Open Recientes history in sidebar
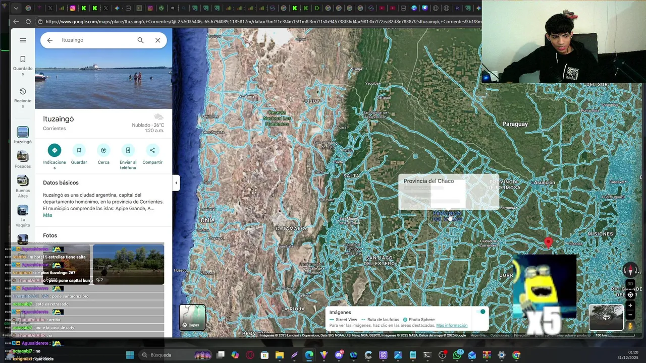This screenshot has height=363, width=646. tap(23, 98)
